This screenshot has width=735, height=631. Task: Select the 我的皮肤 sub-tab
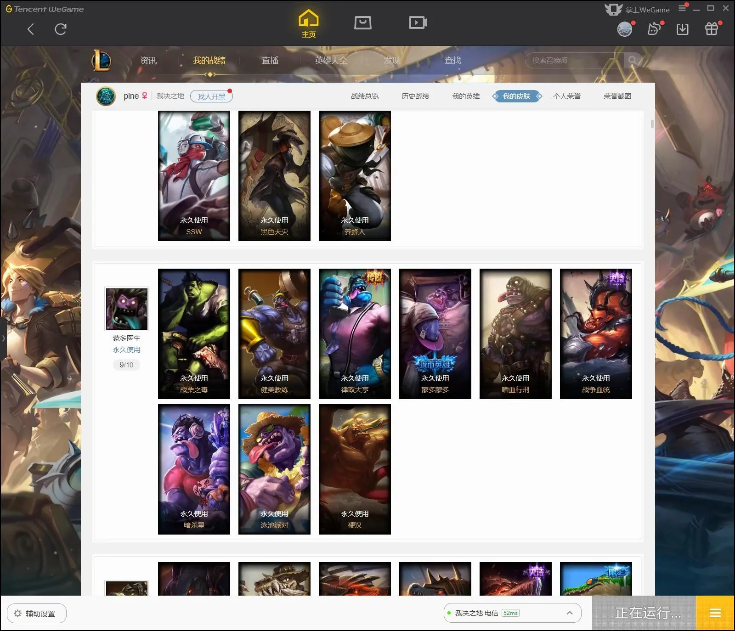click(517, 96)
